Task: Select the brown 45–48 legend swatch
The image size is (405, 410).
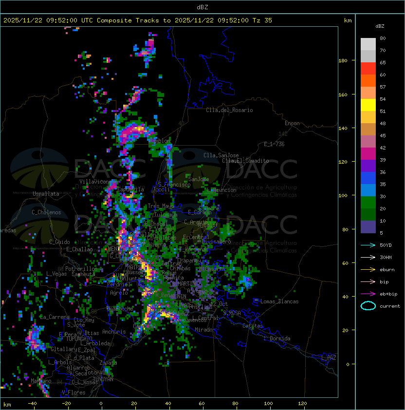Action: [x=368, y=130]
